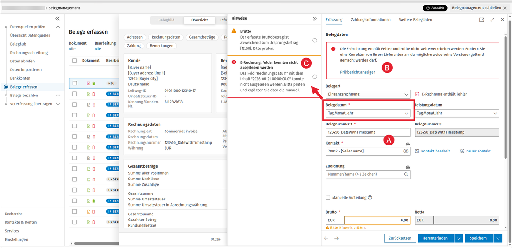This screenshot has width=513, height=248.
Task: Click the red error icon of E-Rechnung hint
Action: coord(234,62)
